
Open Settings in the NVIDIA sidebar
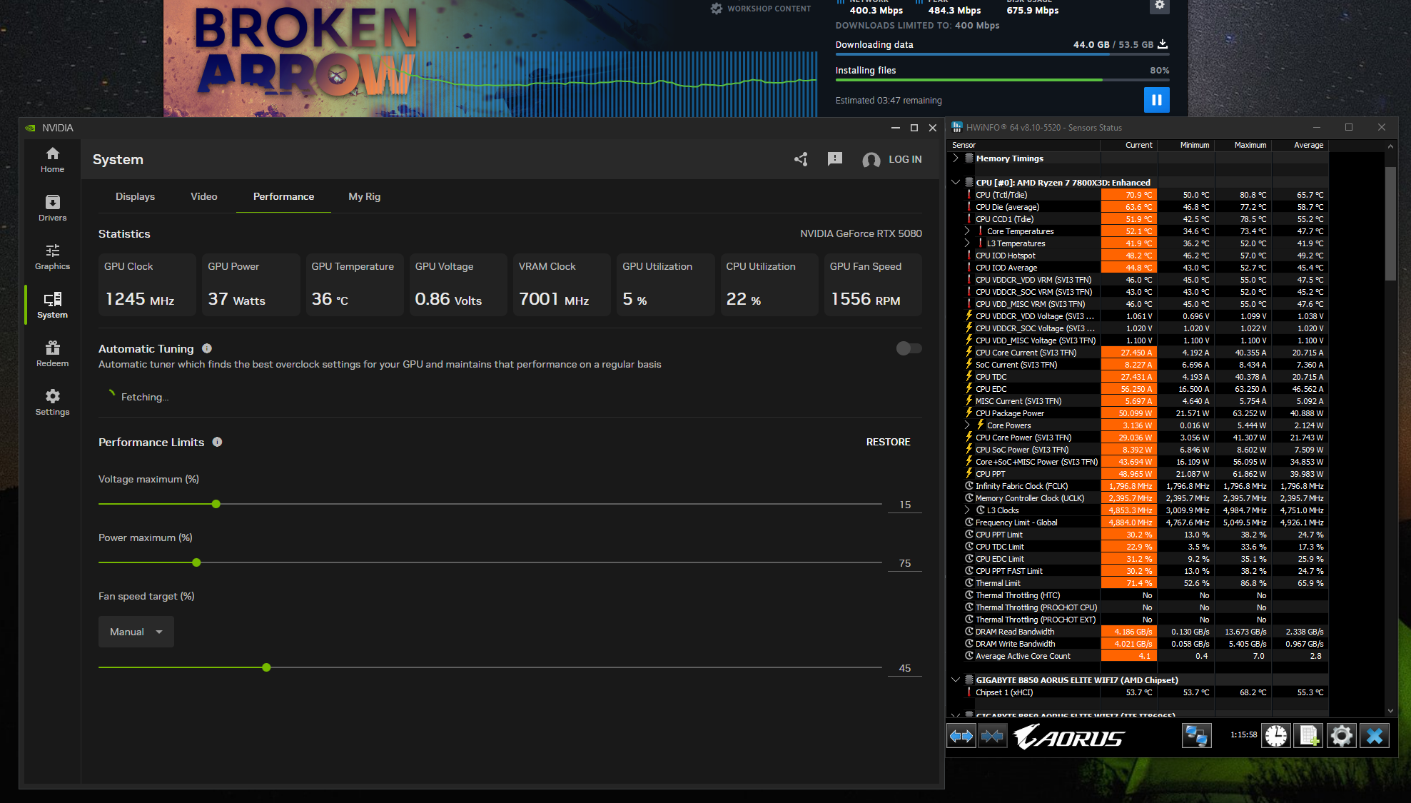[52, 403]
